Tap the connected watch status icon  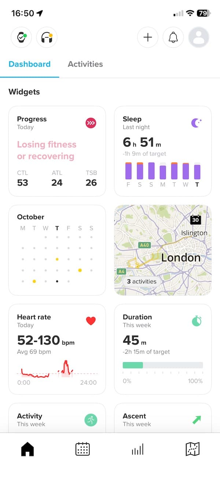point(21,37)
